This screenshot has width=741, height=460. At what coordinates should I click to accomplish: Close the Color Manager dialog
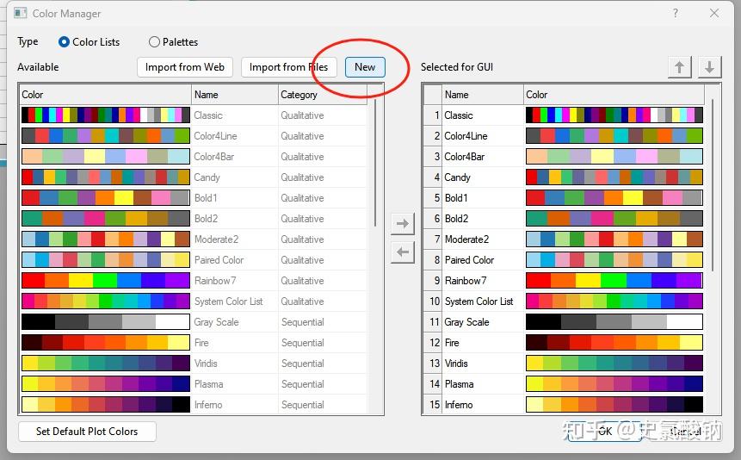click(714, 13)
